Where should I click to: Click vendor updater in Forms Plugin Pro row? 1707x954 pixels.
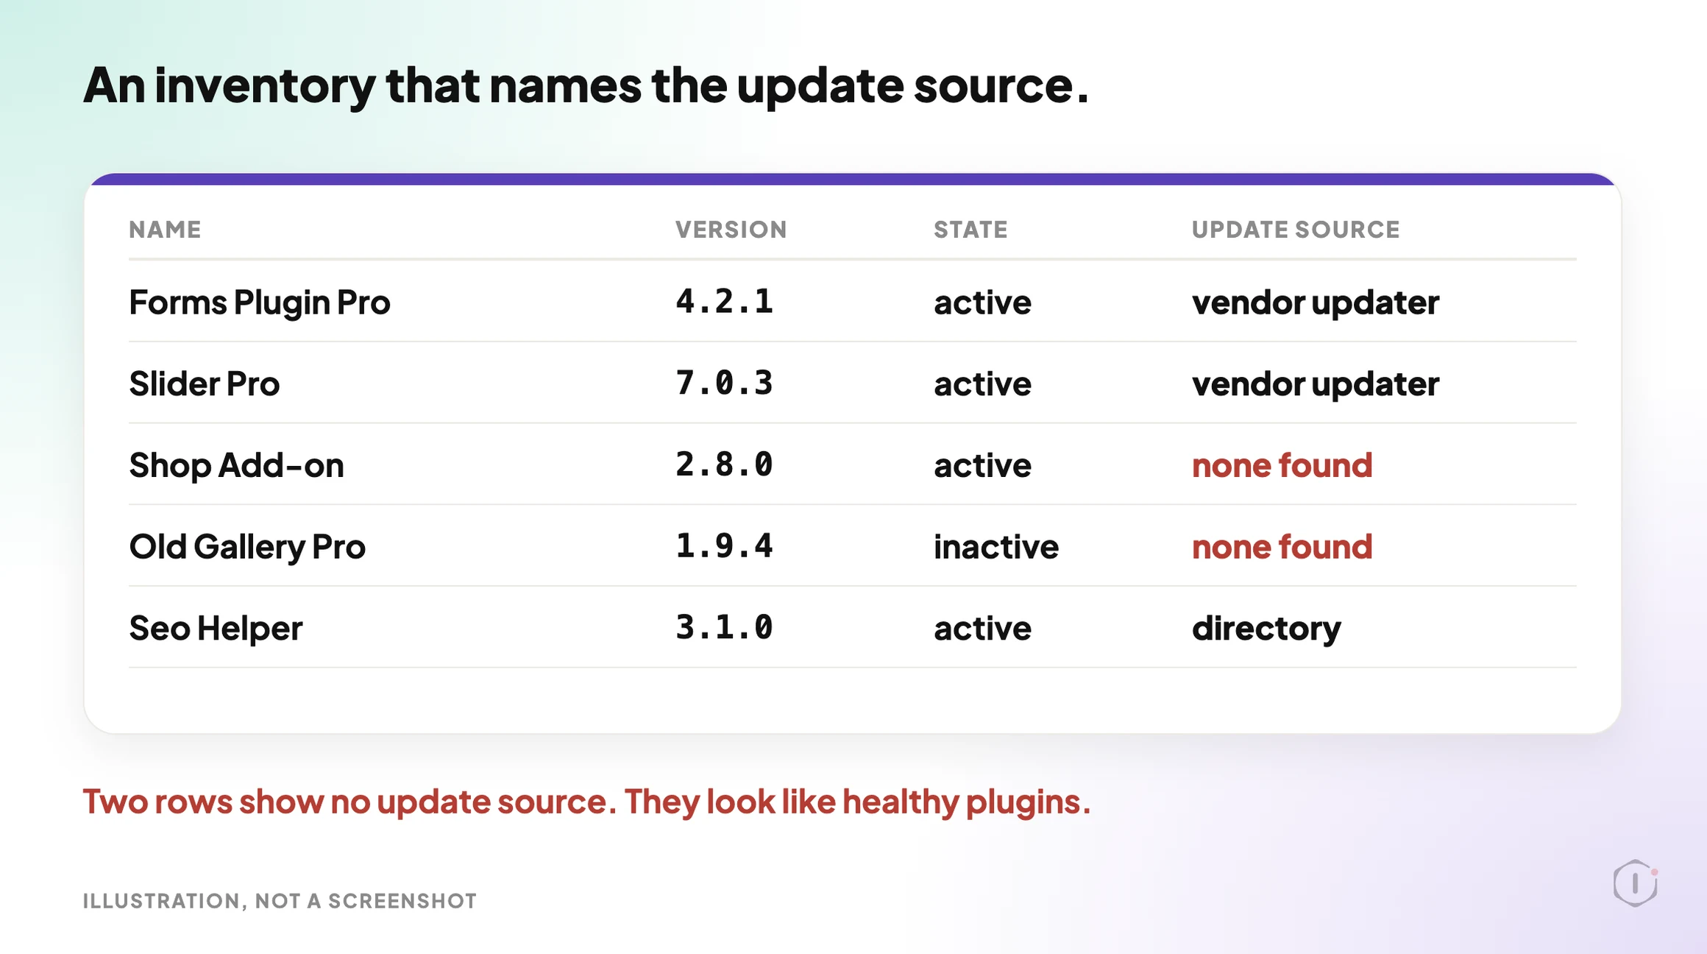1316,303
